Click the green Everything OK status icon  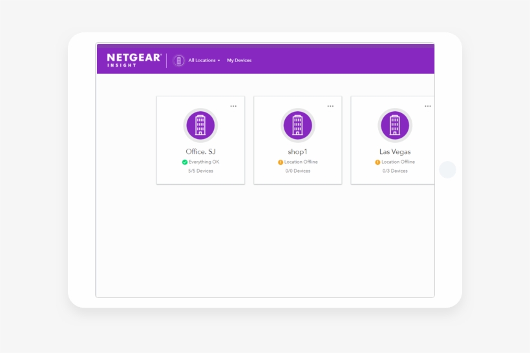coord(185,162)
